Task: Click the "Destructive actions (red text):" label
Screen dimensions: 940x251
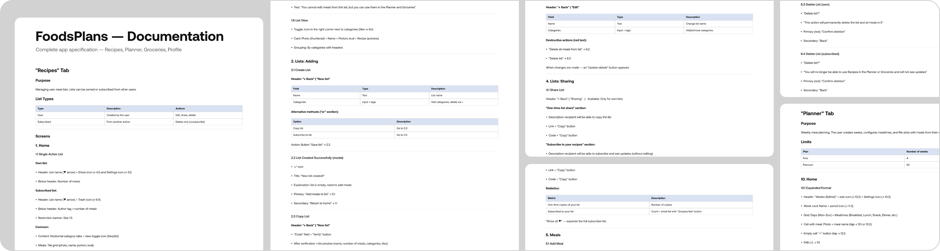Action: [x=566, y=40]
